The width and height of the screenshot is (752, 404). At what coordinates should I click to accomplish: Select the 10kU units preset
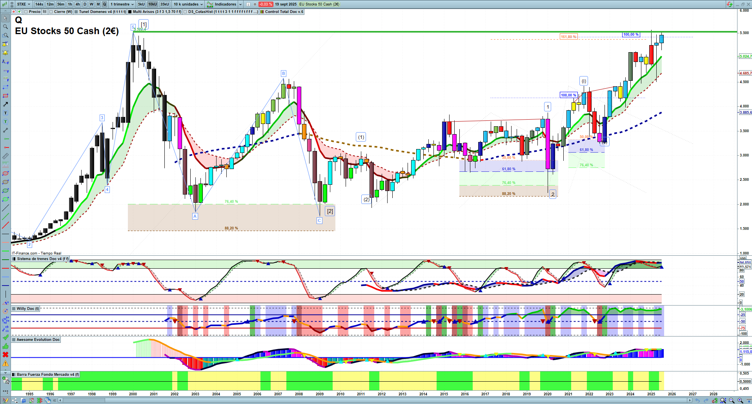(153, 4)
